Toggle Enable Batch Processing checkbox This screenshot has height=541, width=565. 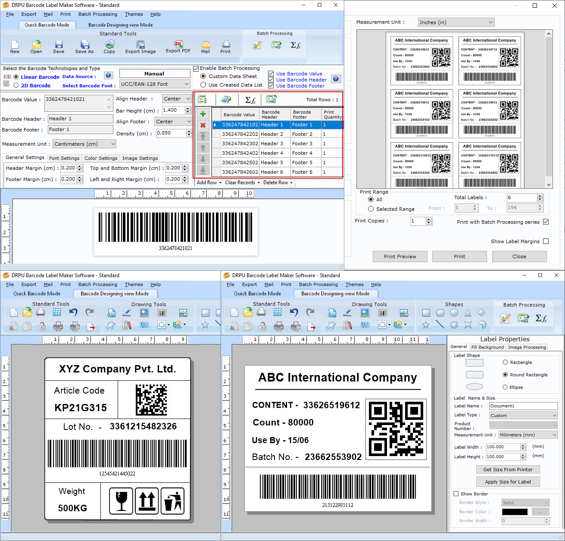[x=196, y=68]
